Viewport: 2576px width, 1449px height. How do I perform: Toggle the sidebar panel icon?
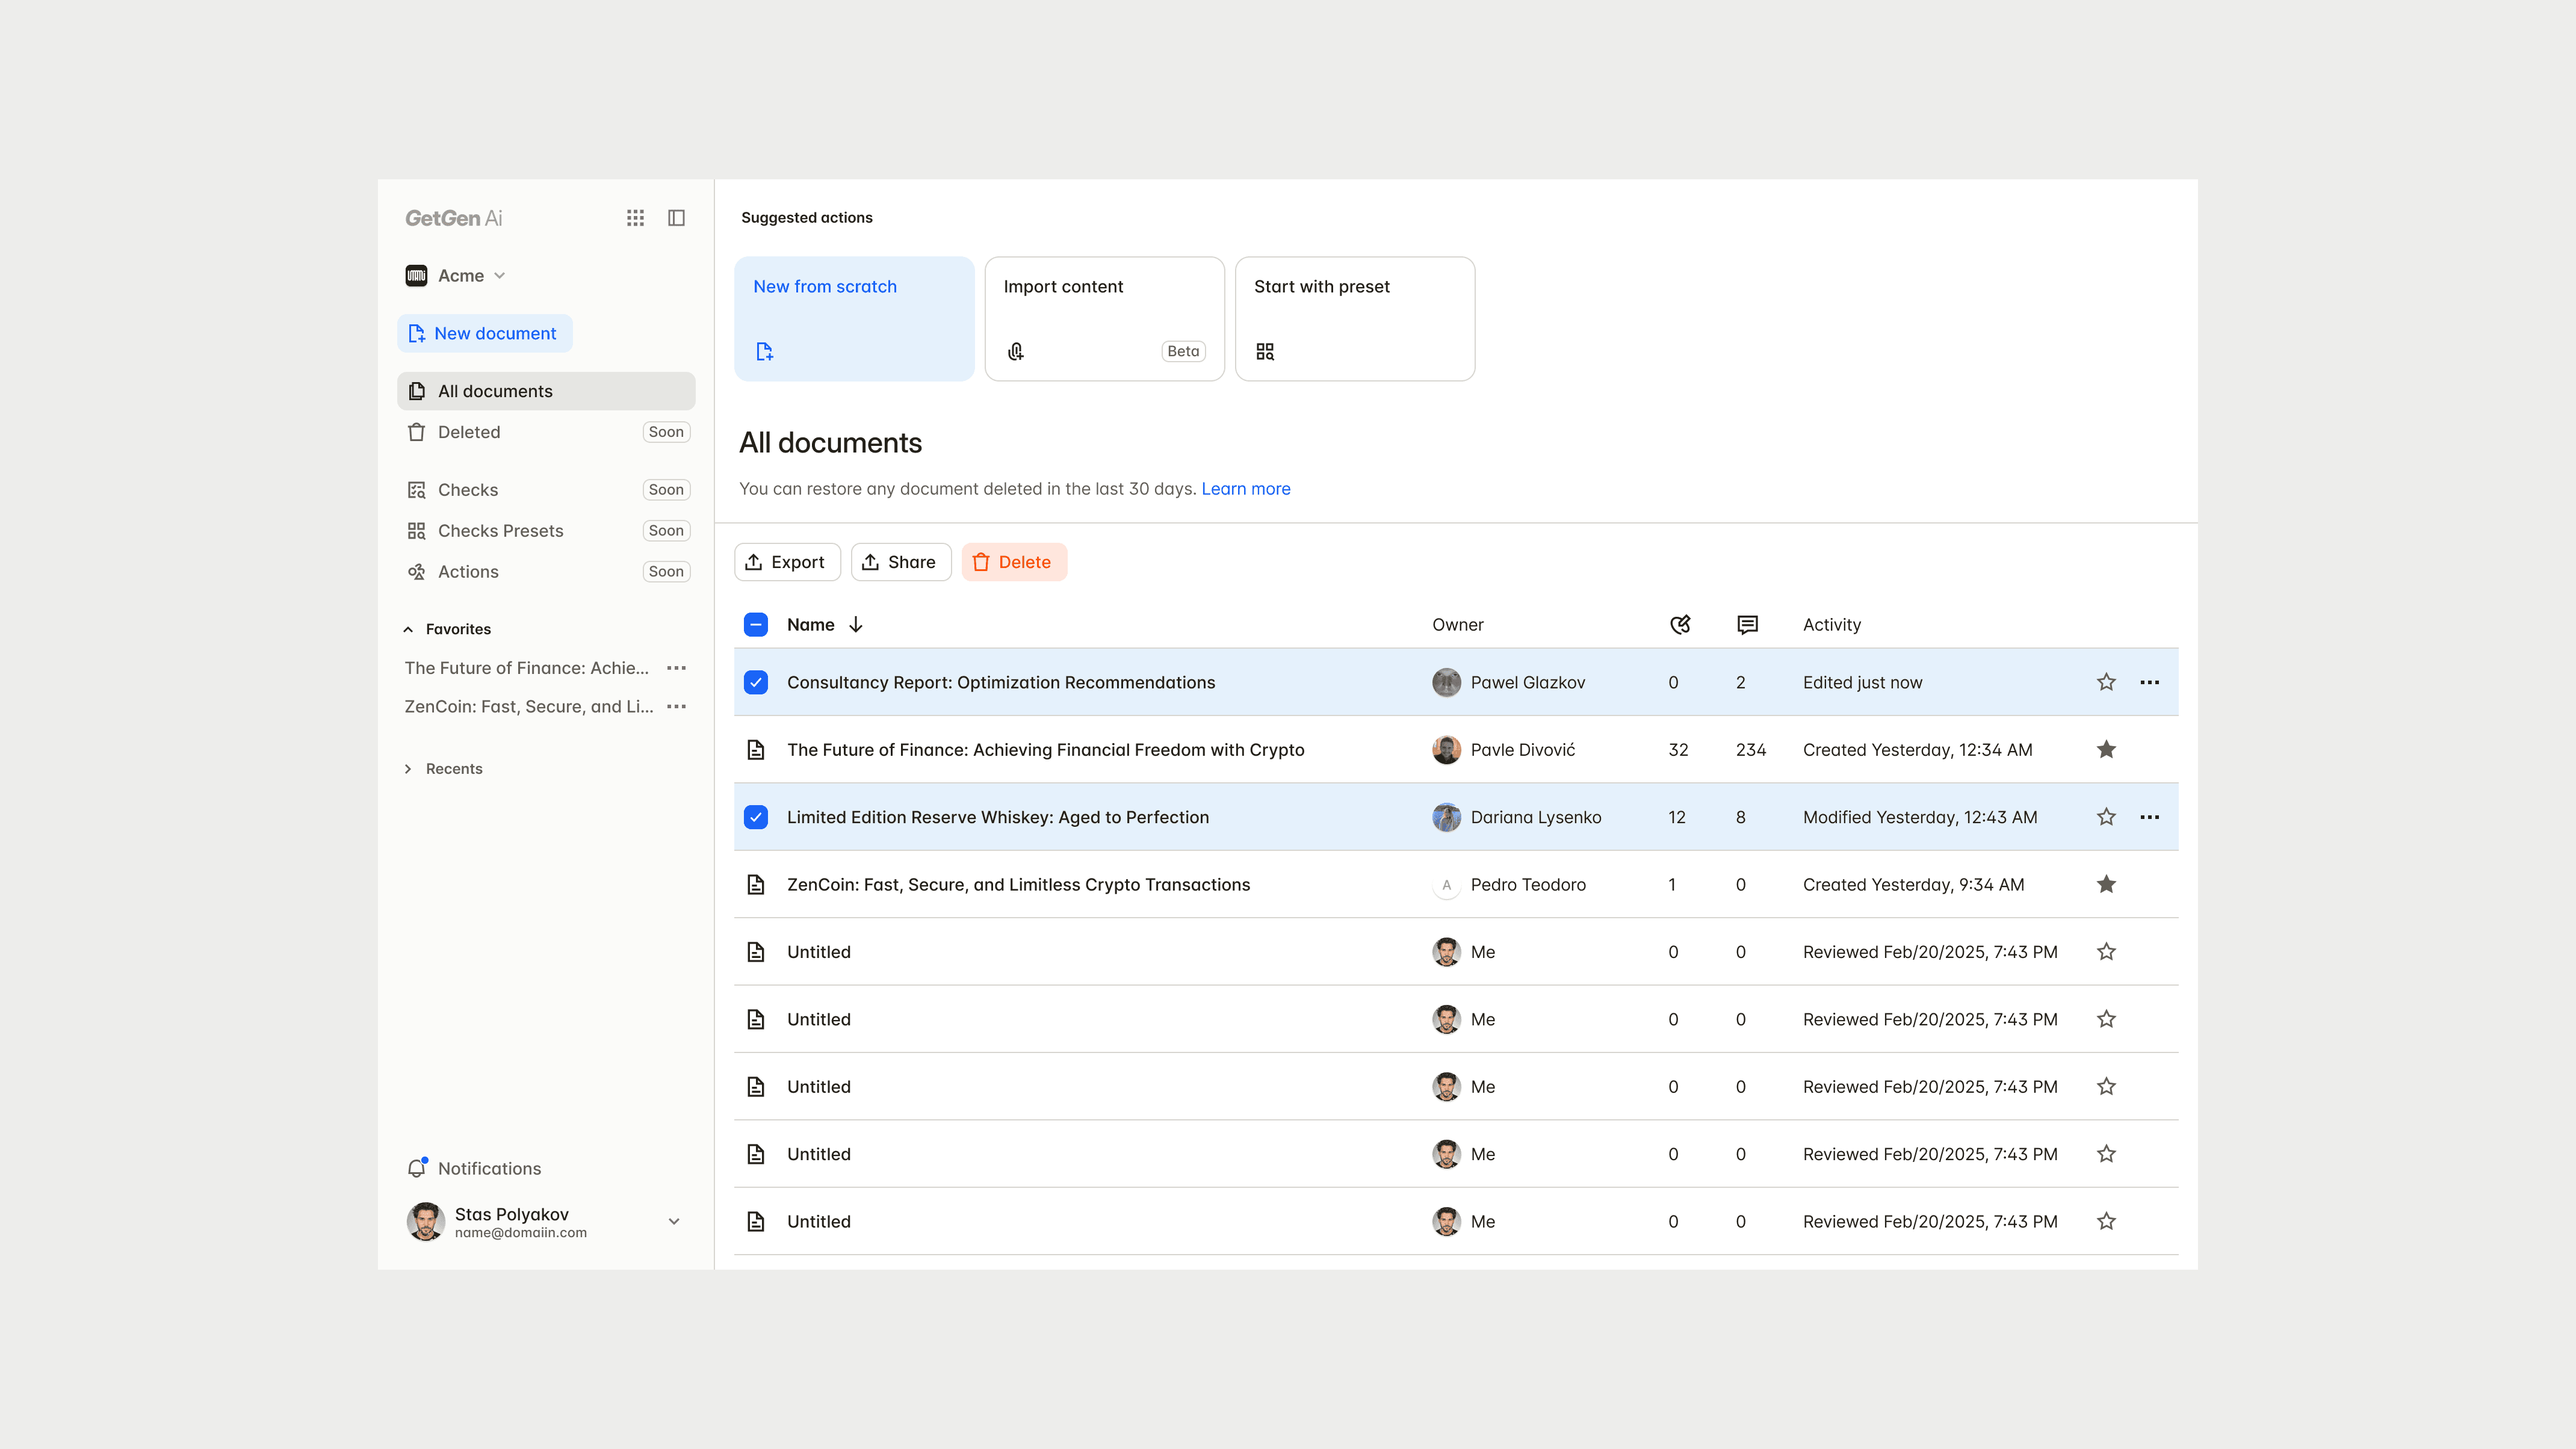[676, 218]
